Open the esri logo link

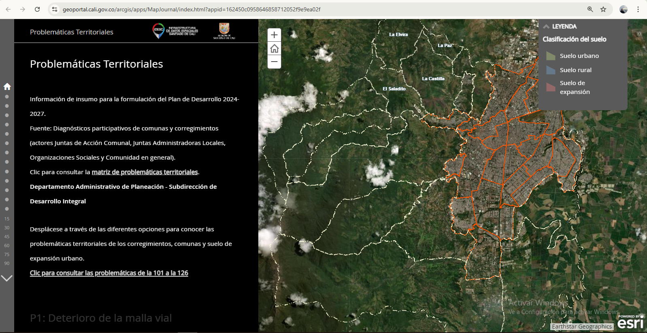click(x=630, y=322)
